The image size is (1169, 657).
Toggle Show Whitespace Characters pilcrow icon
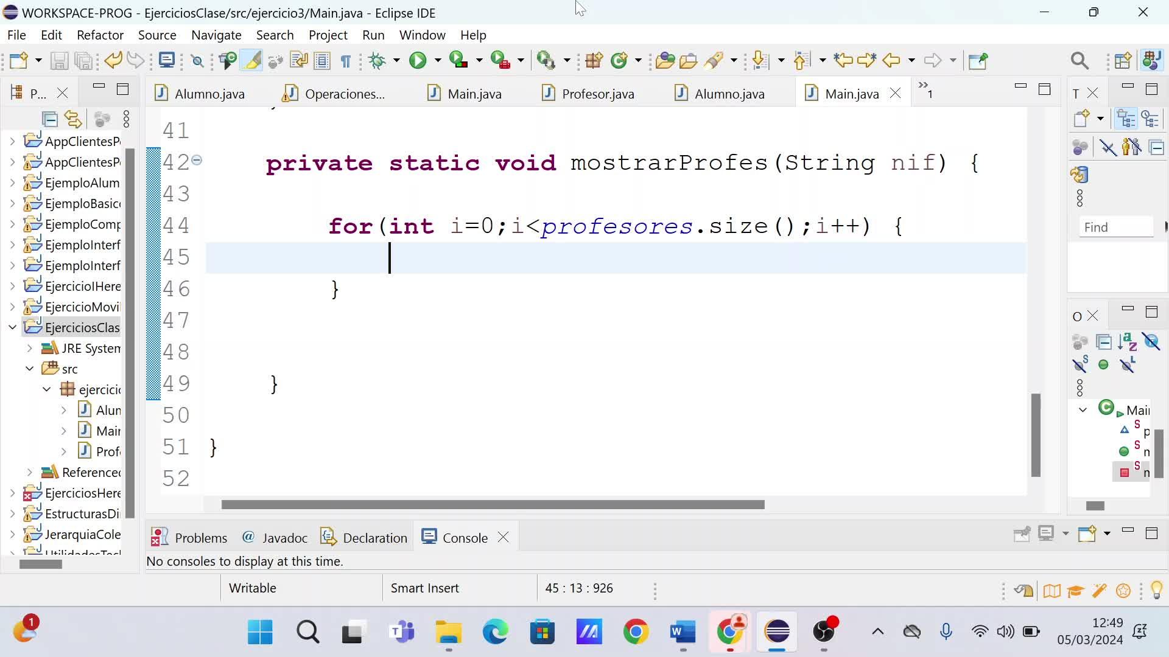pyautogui.click(x=346, y=60)
